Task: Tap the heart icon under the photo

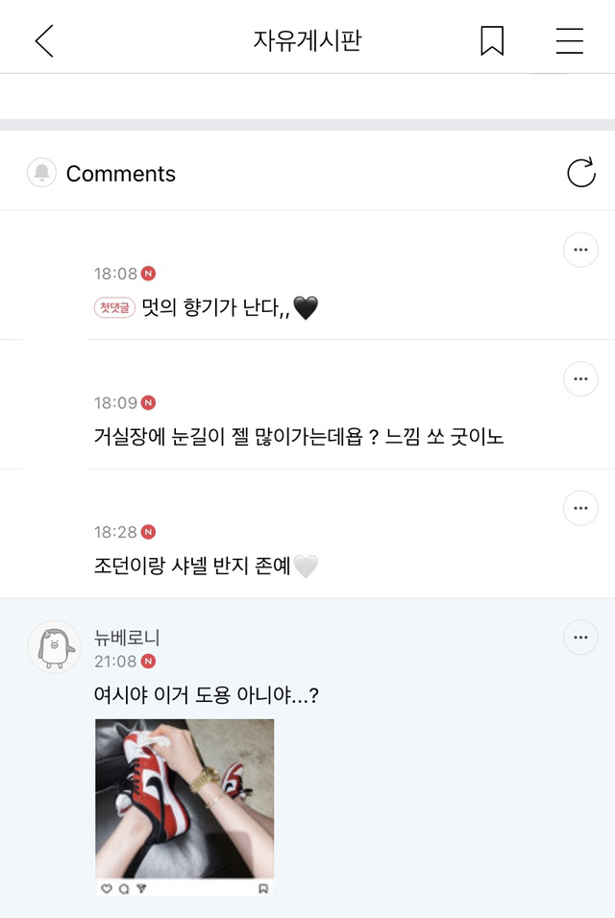Action: click(106, 889)
